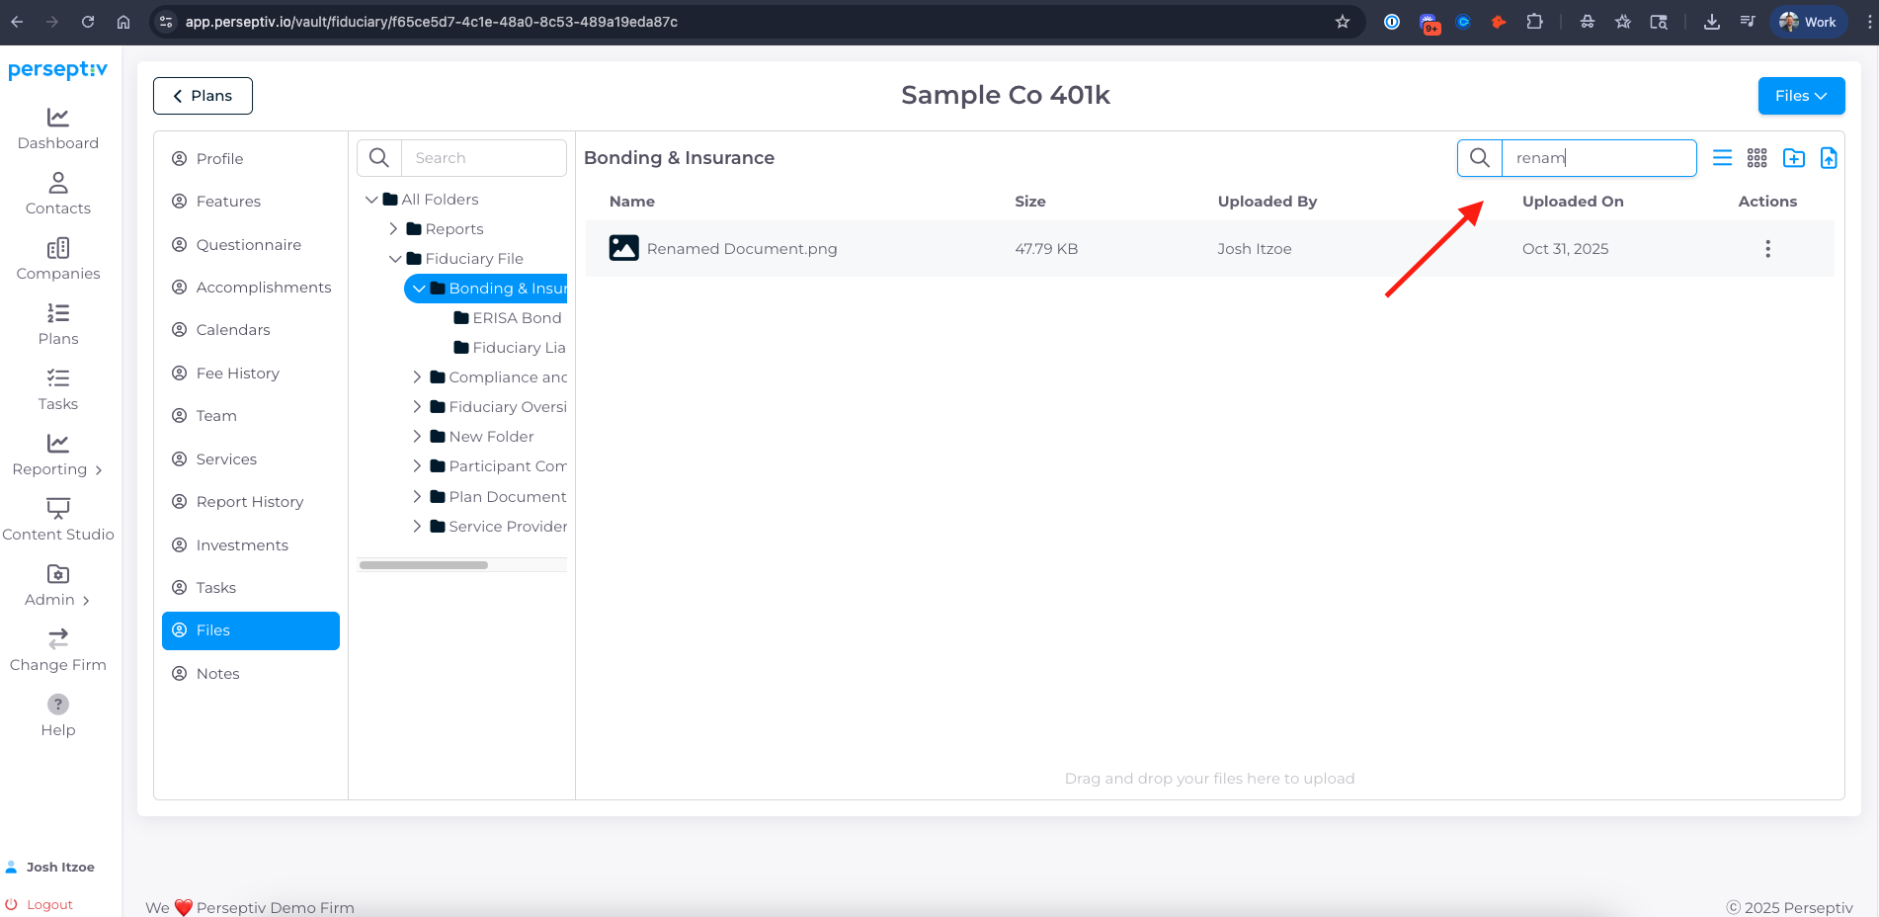Switch to list view
Screen dimensions: 1879x917
1722,158
